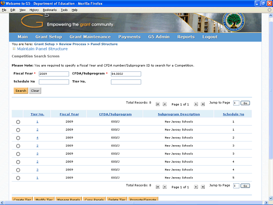Click bottom previous page arrow icon
The image size is (273, 205).
click(165, 187)
